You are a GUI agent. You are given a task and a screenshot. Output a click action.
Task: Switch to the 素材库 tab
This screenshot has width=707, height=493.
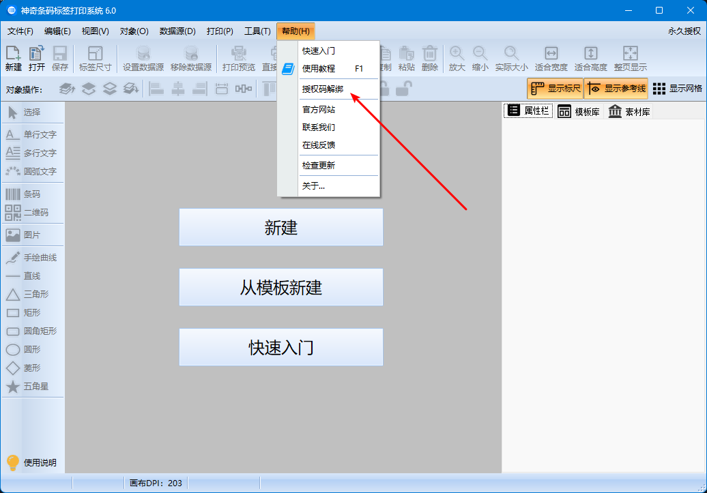[629, 111]
